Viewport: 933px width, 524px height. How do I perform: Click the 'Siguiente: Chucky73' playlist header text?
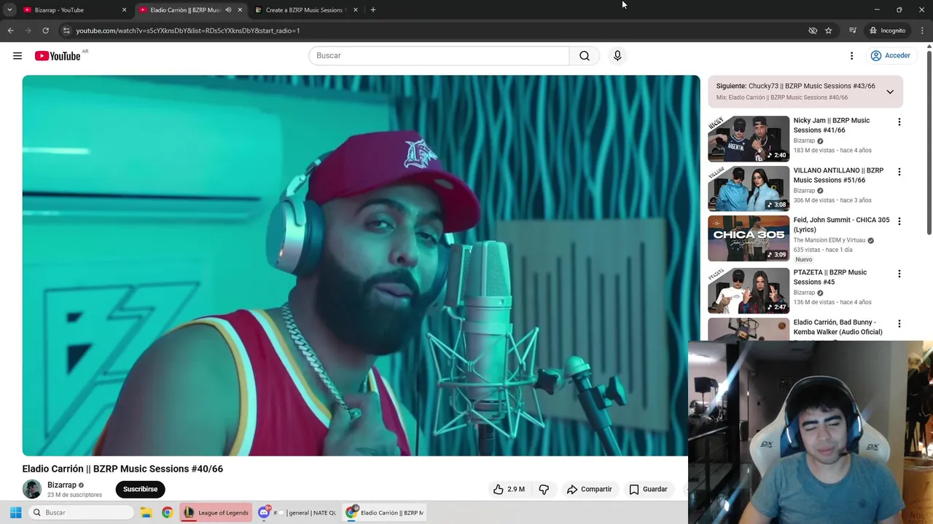[x=795, y=86]
